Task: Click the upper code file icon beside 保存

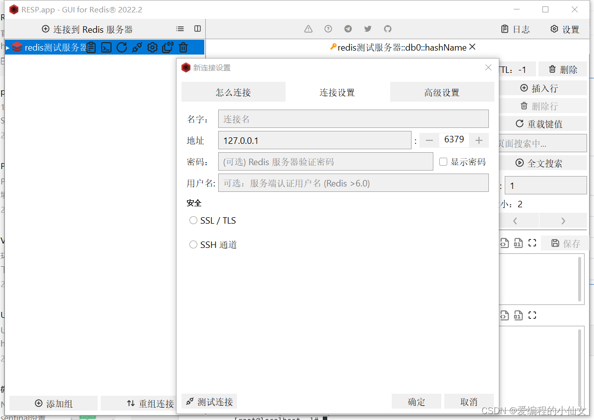Action: pos(504,243)
